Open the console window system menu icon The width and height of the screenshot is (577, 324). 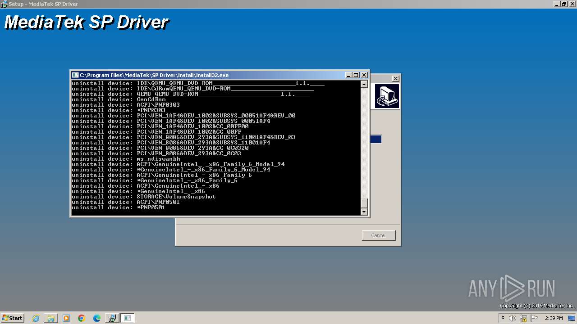(75, 75)
